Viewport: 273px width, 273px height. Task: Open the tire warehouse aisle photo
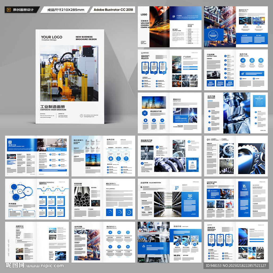(x=167, y=204)
